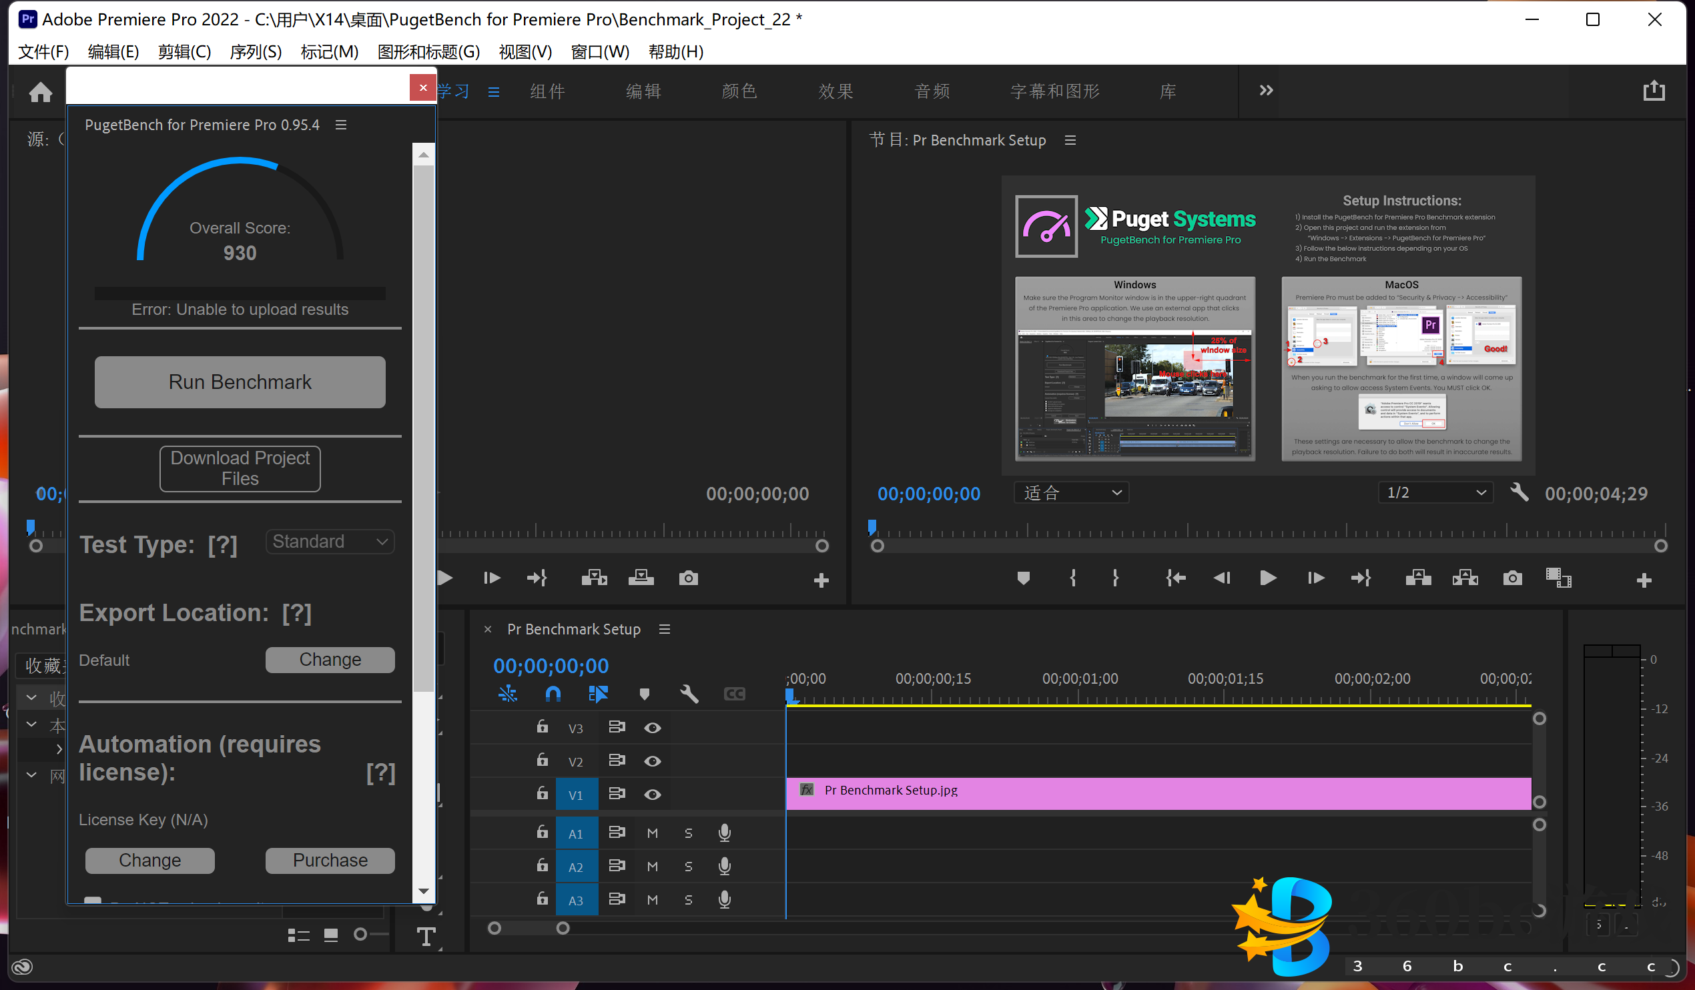Toggle the Snap in Timeline magnet icon
Image resolution: width=1695 pixels, height=990 pixels.
[x=553, y=693]
